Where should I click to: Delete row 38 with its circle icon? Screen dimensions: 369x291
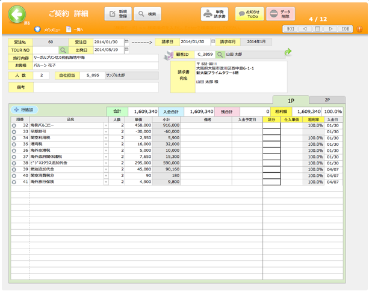[x=14, y=163]
